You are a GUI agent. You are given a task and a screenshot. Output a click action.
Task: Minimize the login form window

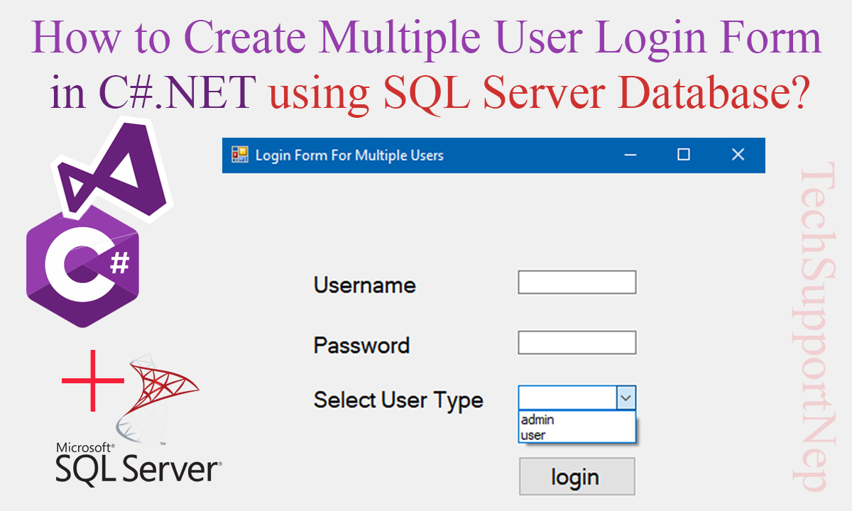tap(630, 155)
